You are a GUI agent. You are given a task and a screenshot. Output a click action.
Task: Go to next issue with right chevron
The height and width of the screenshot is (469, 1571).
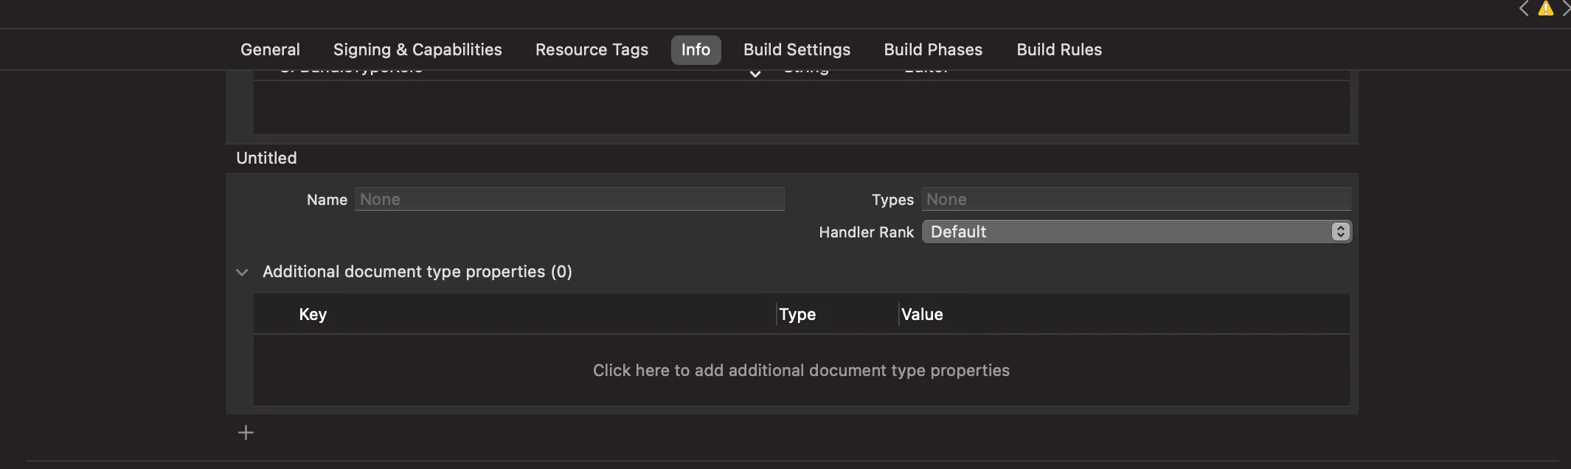pos(1565,9)
